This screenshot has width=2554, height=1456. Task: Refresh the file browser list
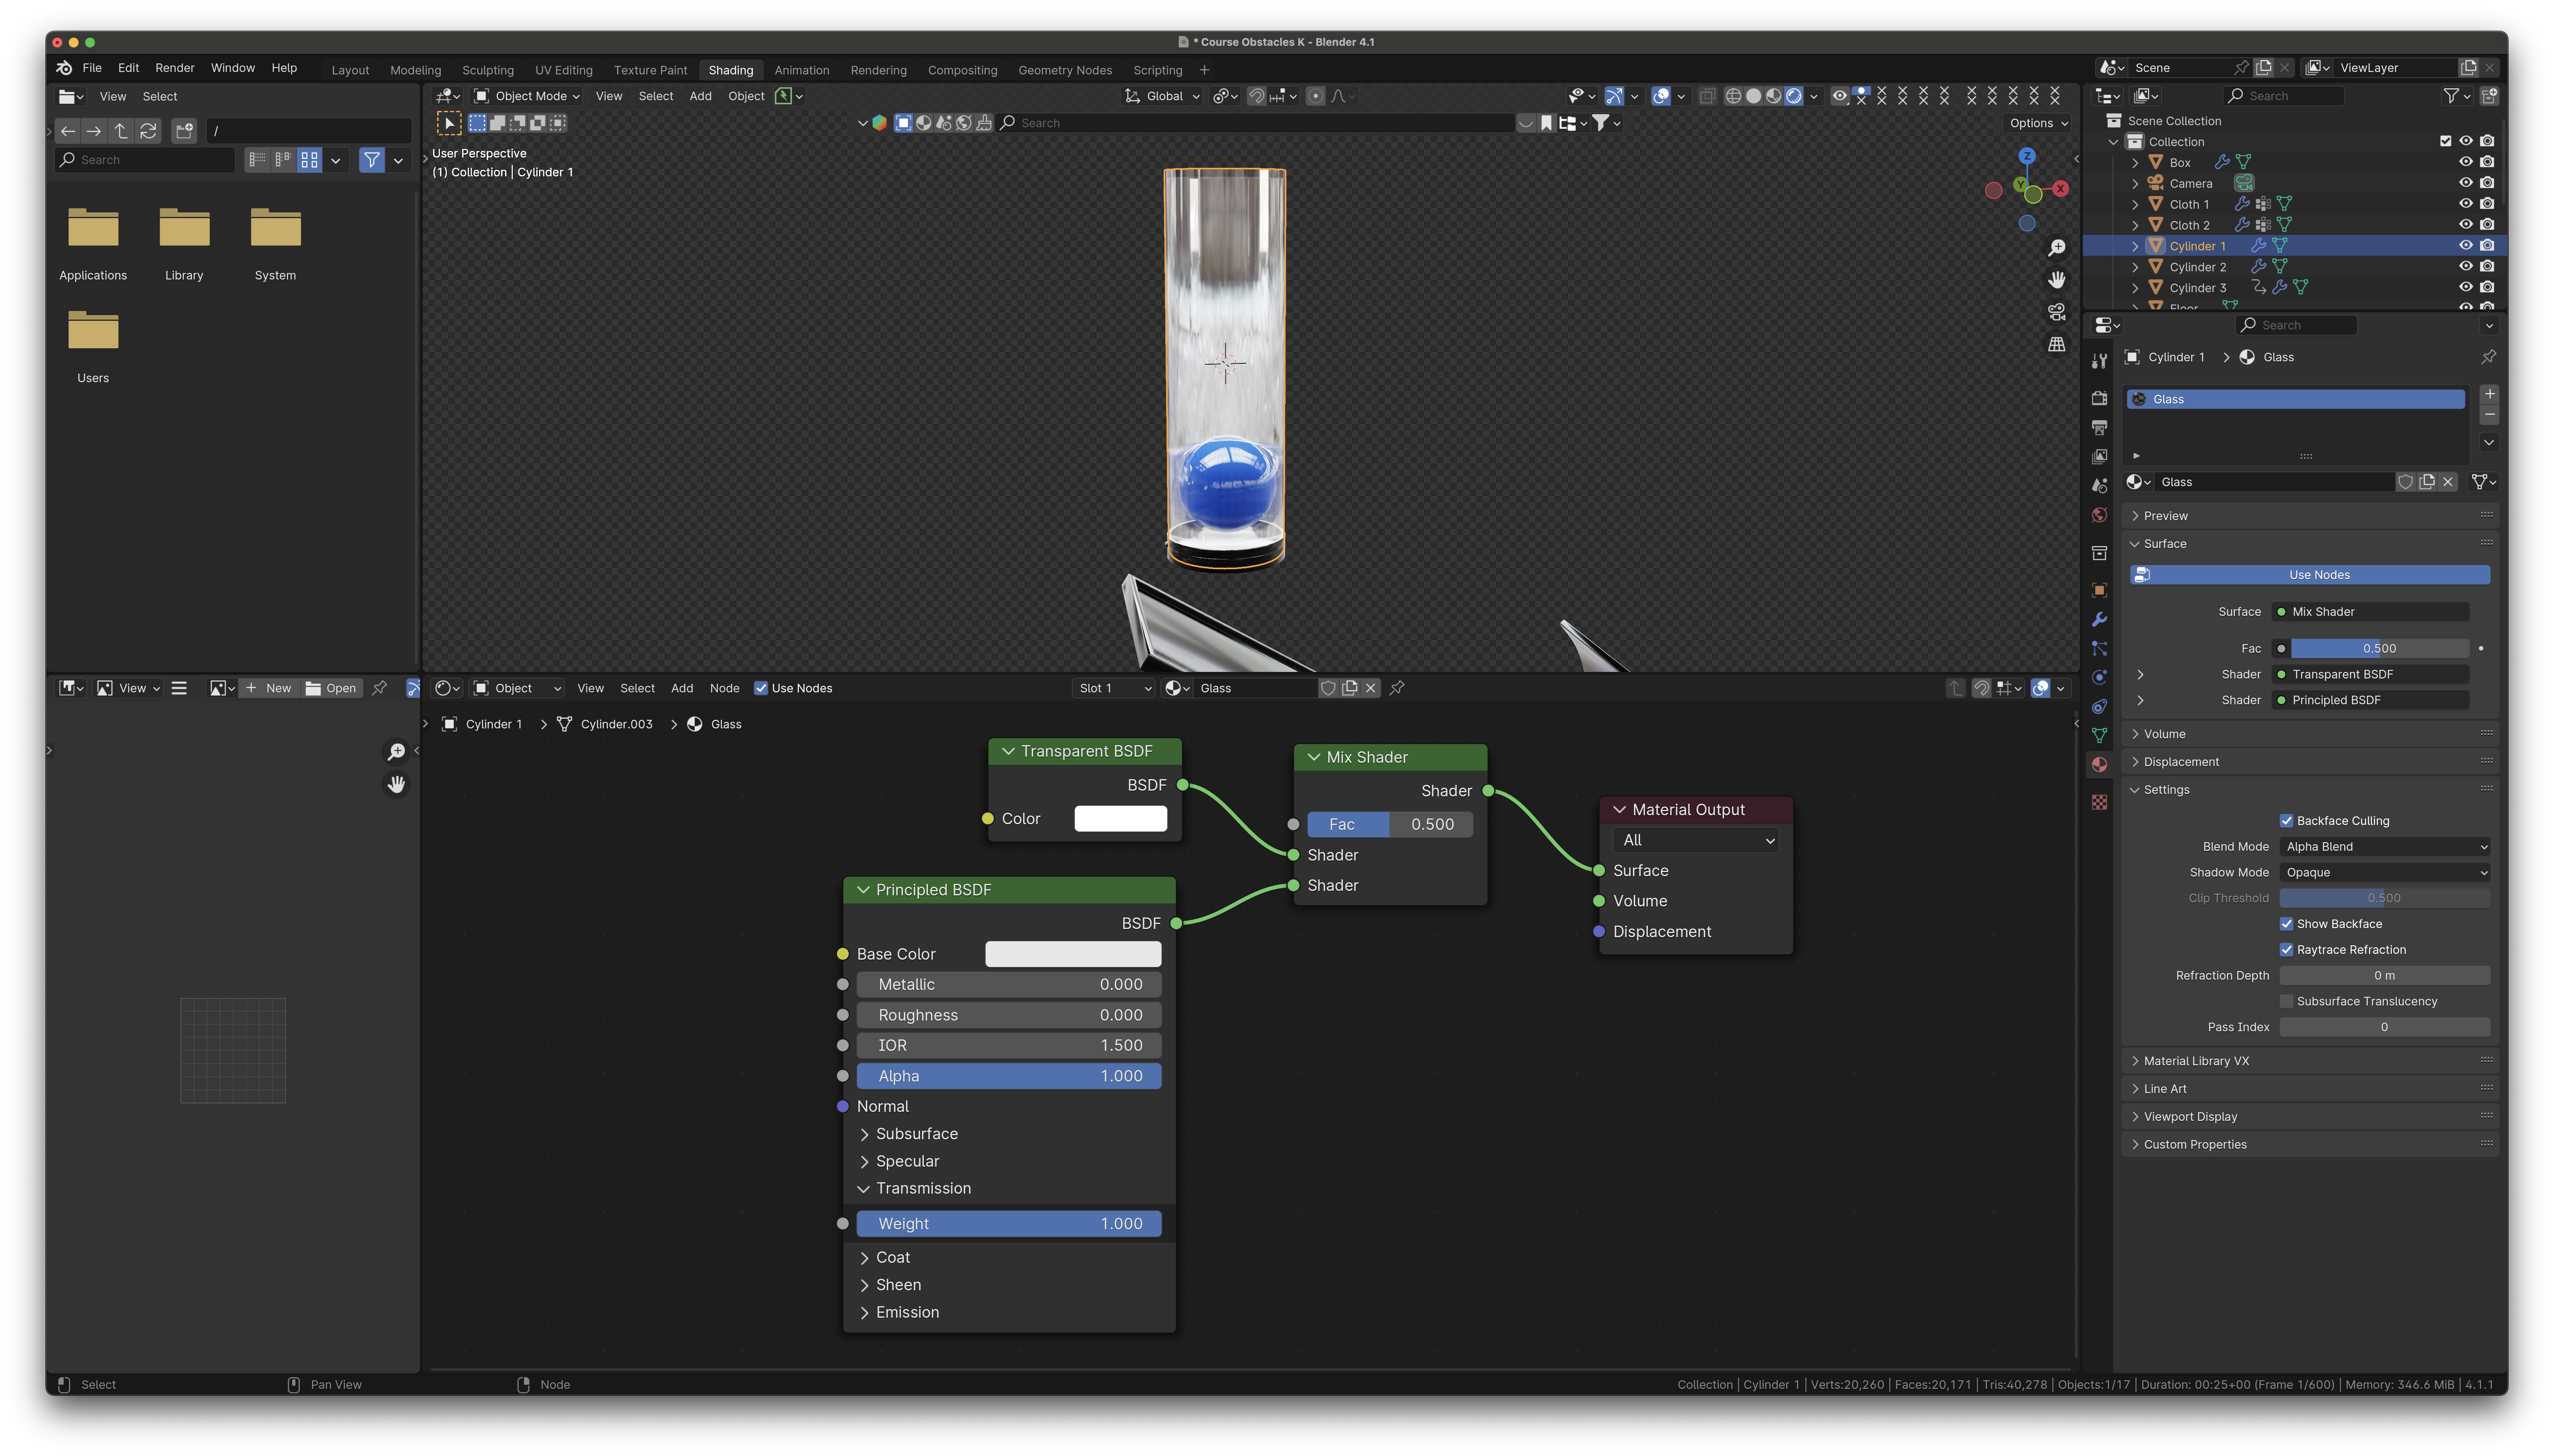(148, 131)
